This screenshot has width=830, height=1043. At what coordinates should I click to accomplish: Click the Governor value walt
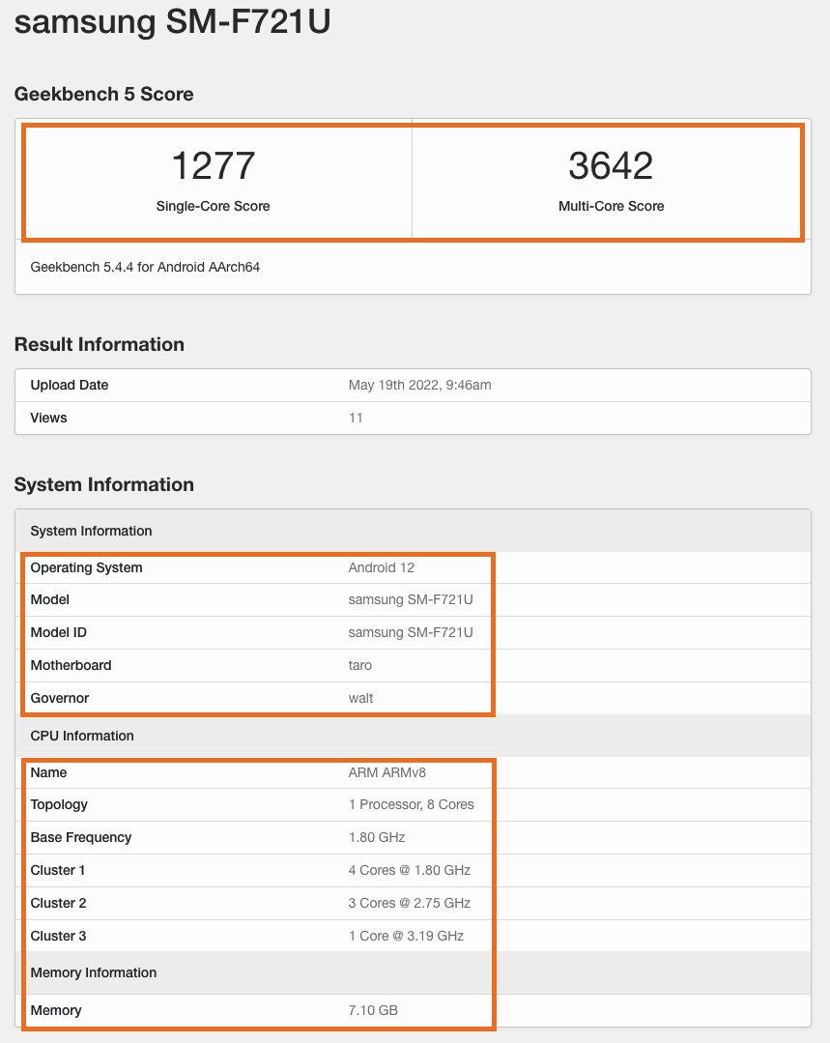pyautogui.click(x=360, y=698)
